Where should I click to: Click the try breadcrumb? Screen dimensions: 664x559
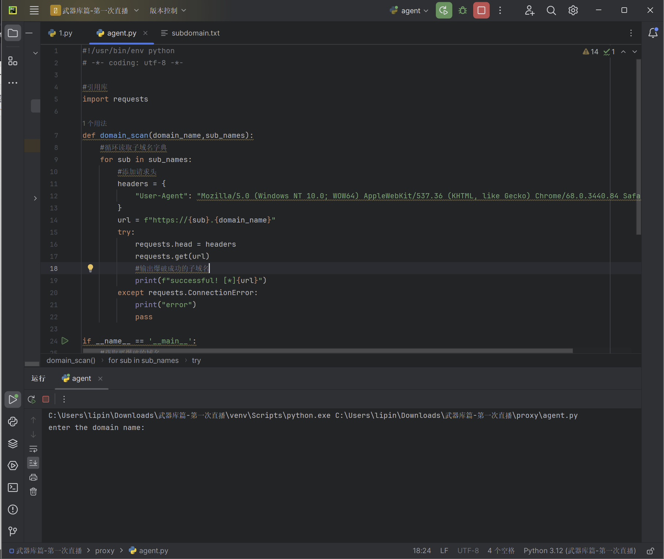196,360
